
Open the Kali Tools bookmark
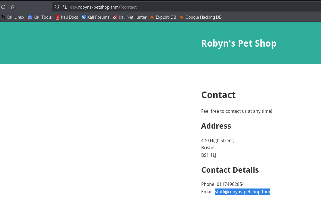pos(40,17)
